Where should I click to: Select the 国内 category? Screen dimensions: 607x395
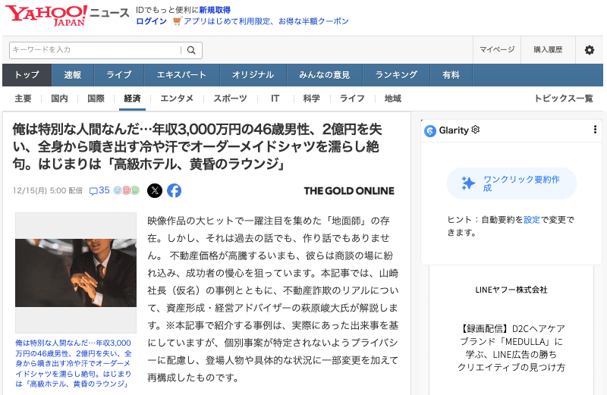click(59, 99)
